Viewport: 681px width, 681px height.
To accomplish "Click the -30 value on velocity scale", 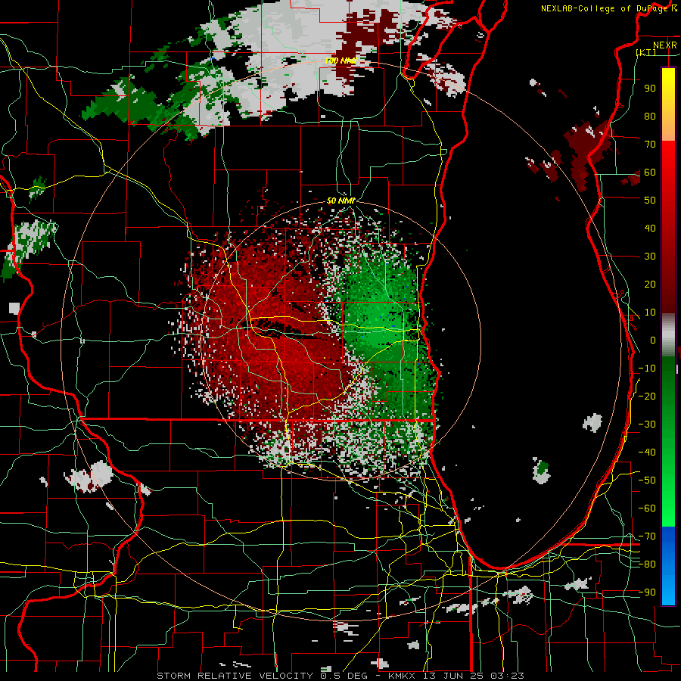I will [x=647, y=424].
